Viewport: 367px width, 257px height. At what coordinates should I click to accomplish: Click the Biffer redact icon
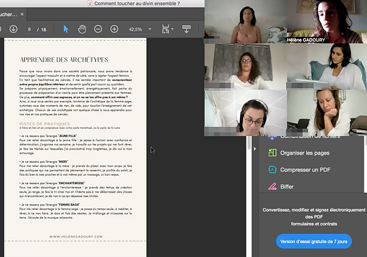(272, 186)
